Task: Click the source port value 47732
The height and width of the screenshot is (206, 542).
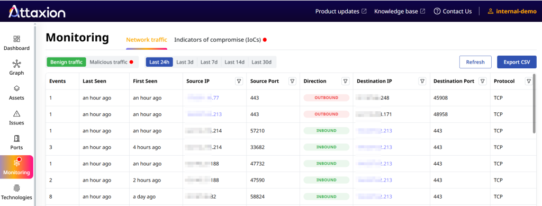Action: (x=257, y=164)
